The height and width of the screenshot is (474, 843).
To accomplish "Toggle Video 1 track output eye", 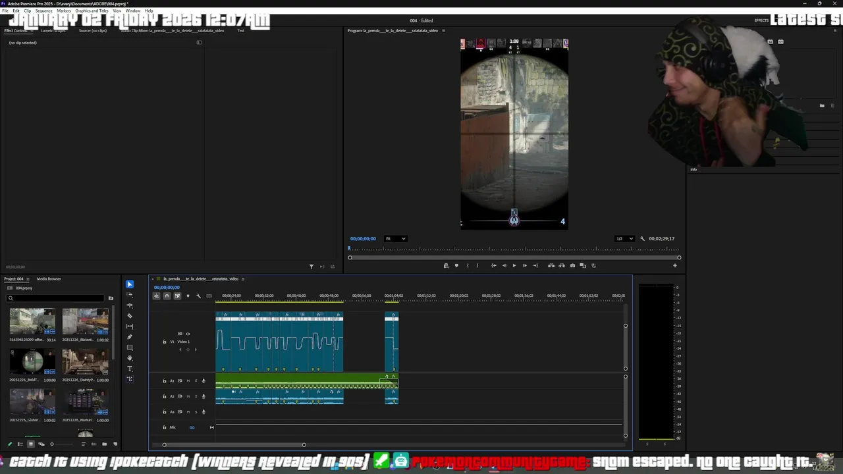I will point(188,334).
